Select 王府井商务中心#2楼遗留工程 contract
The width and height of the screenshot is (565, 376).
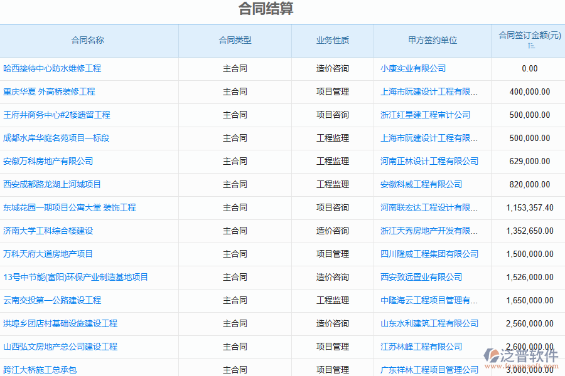58,115
